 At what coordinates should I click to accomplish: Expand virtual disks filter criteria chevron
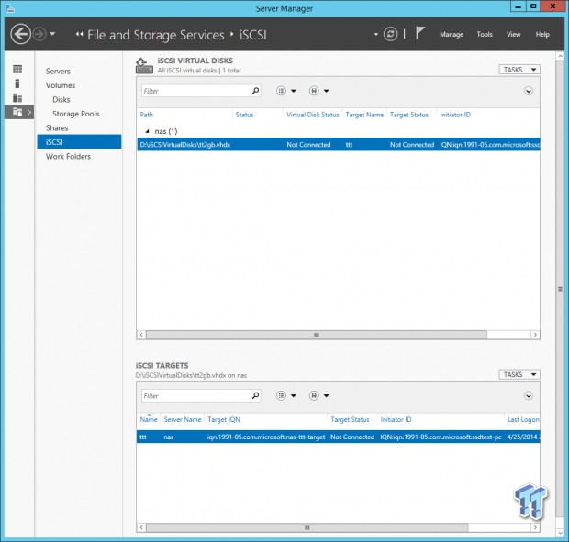(x=529, y=91)
